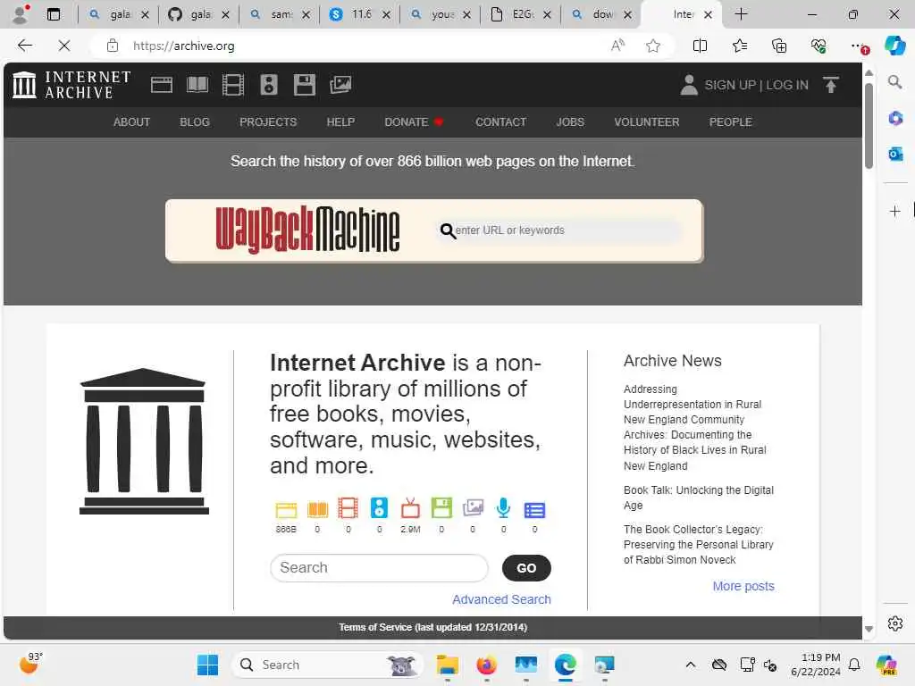Image resolution: width=915 pixels, height=686 pixels.
Task: Open the browser Favorites list icon
Action: tap(739, 46)
